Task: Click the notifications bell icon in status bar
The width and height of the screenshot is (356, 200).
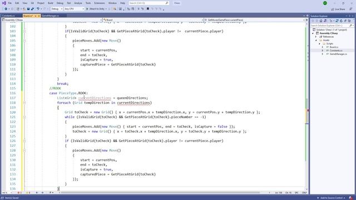Action: pyautogui.click(x=351, y=198)
